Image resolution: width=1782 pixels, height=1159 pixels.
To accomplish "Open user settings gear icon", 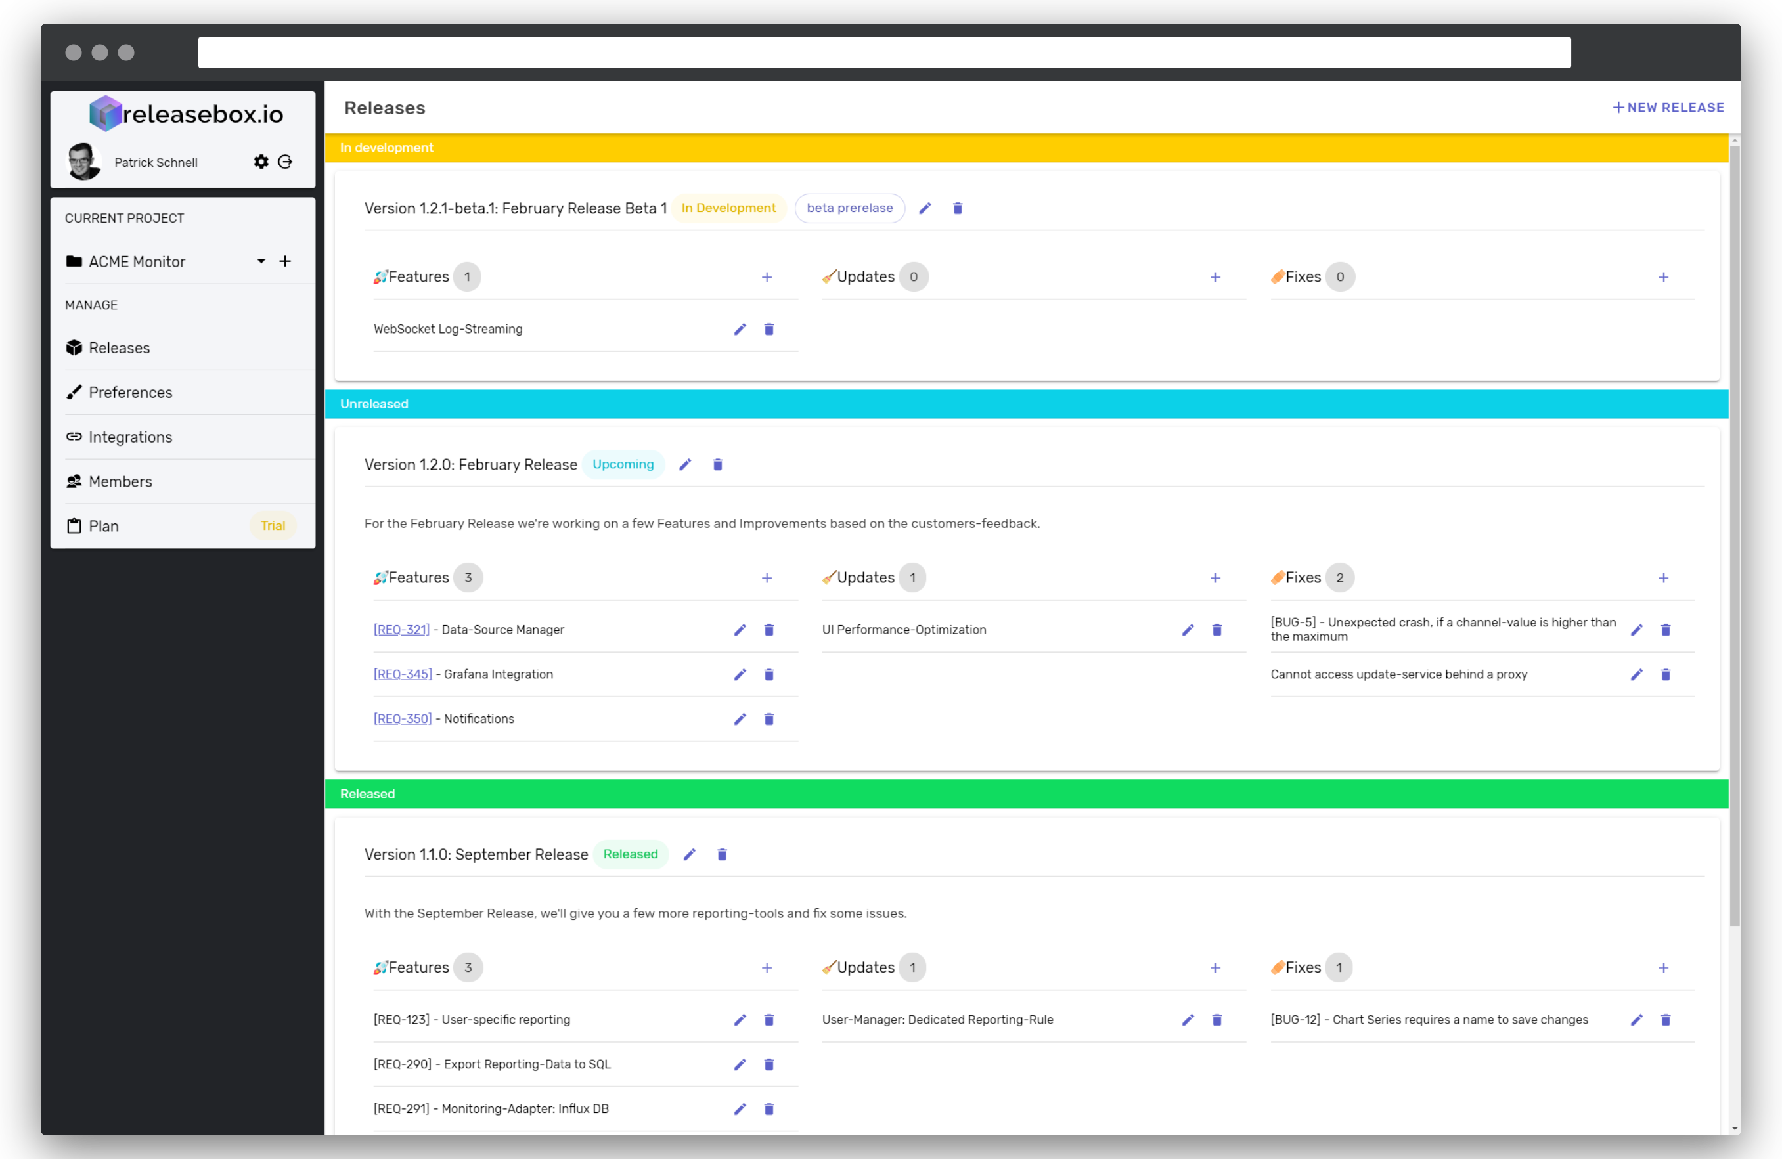I will click(261, 162).
